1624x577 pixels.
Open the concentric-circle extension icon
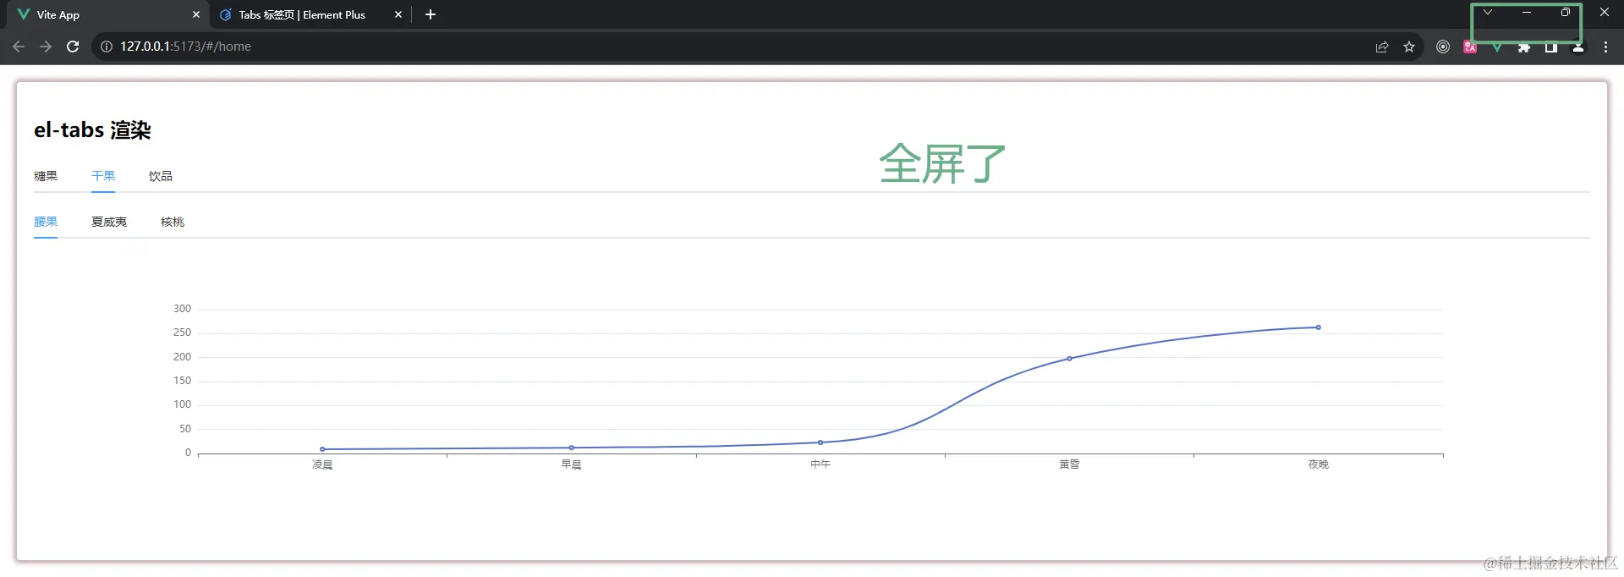click(1443, 47)
